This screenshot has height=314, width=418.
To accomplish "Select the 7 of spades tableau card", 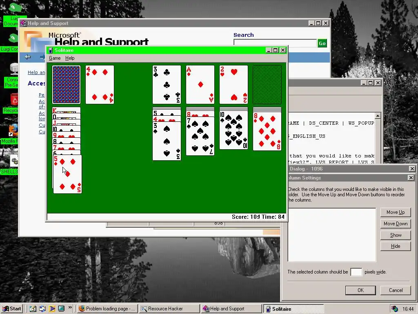I will click(x=200, y=137).
